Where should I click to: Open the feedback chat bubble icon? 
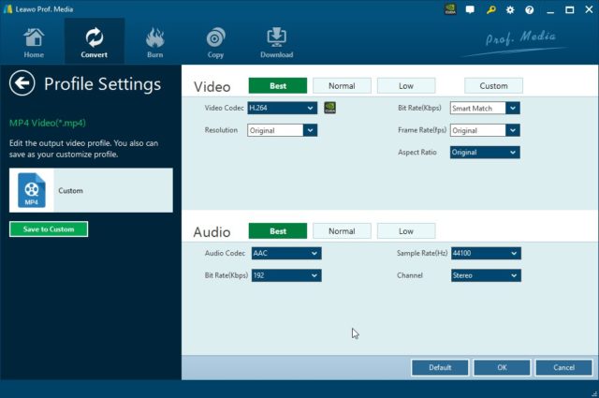pos(470,9)
